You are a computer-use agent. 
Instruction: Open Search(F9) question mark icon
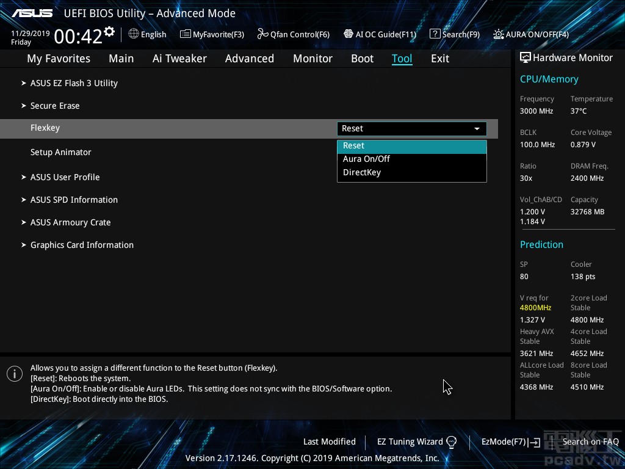(435, 34)
